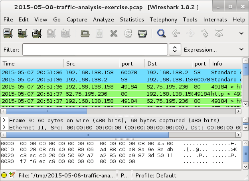Open the Analyze menu
Image resolution: width=249 pixels, height=181 pixels.
(x=103, y=19)
